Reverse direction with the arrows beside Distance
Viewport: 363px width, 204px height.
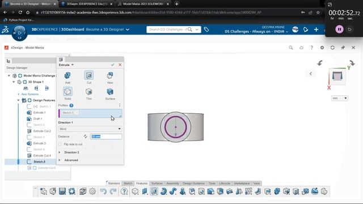[86, 137]
